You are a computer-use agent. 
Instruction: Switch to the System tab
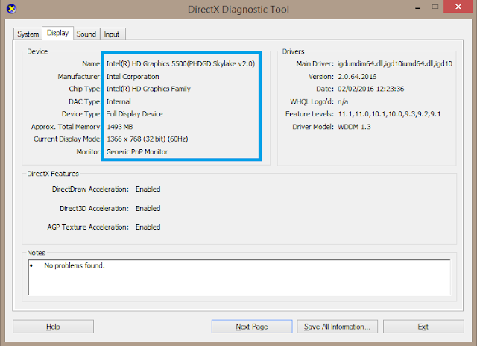pos(28,34)
